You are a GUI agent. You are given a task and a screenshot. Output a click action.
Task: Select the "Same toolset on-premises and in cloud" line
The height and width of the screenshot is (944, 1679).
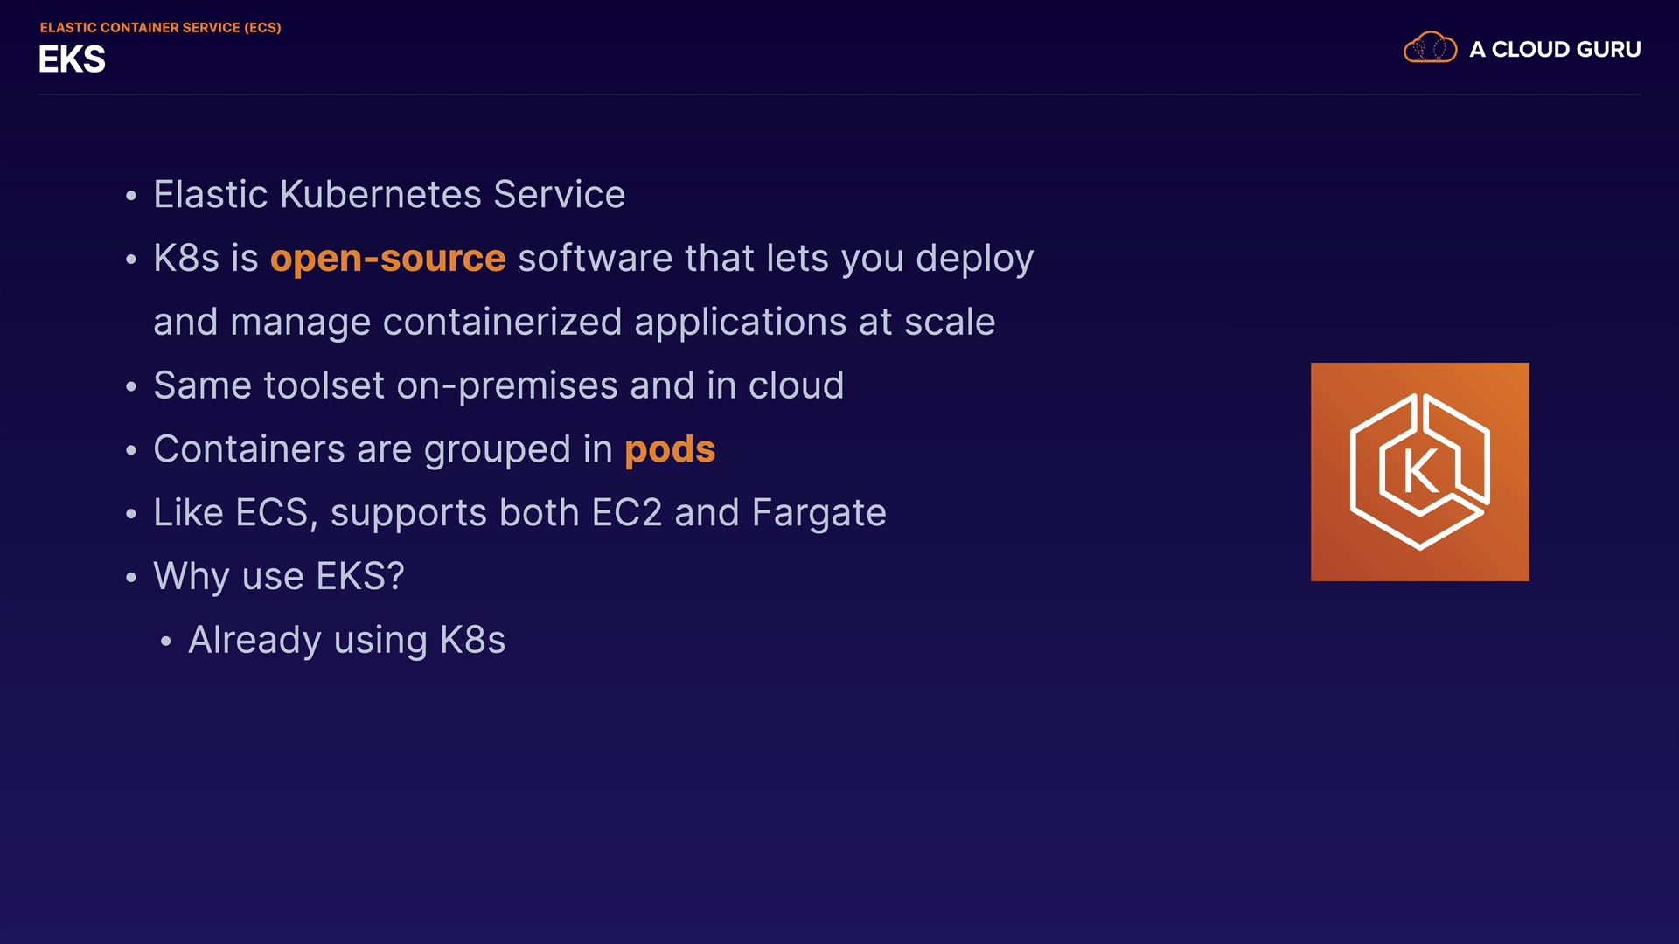[x=498, y=385]
